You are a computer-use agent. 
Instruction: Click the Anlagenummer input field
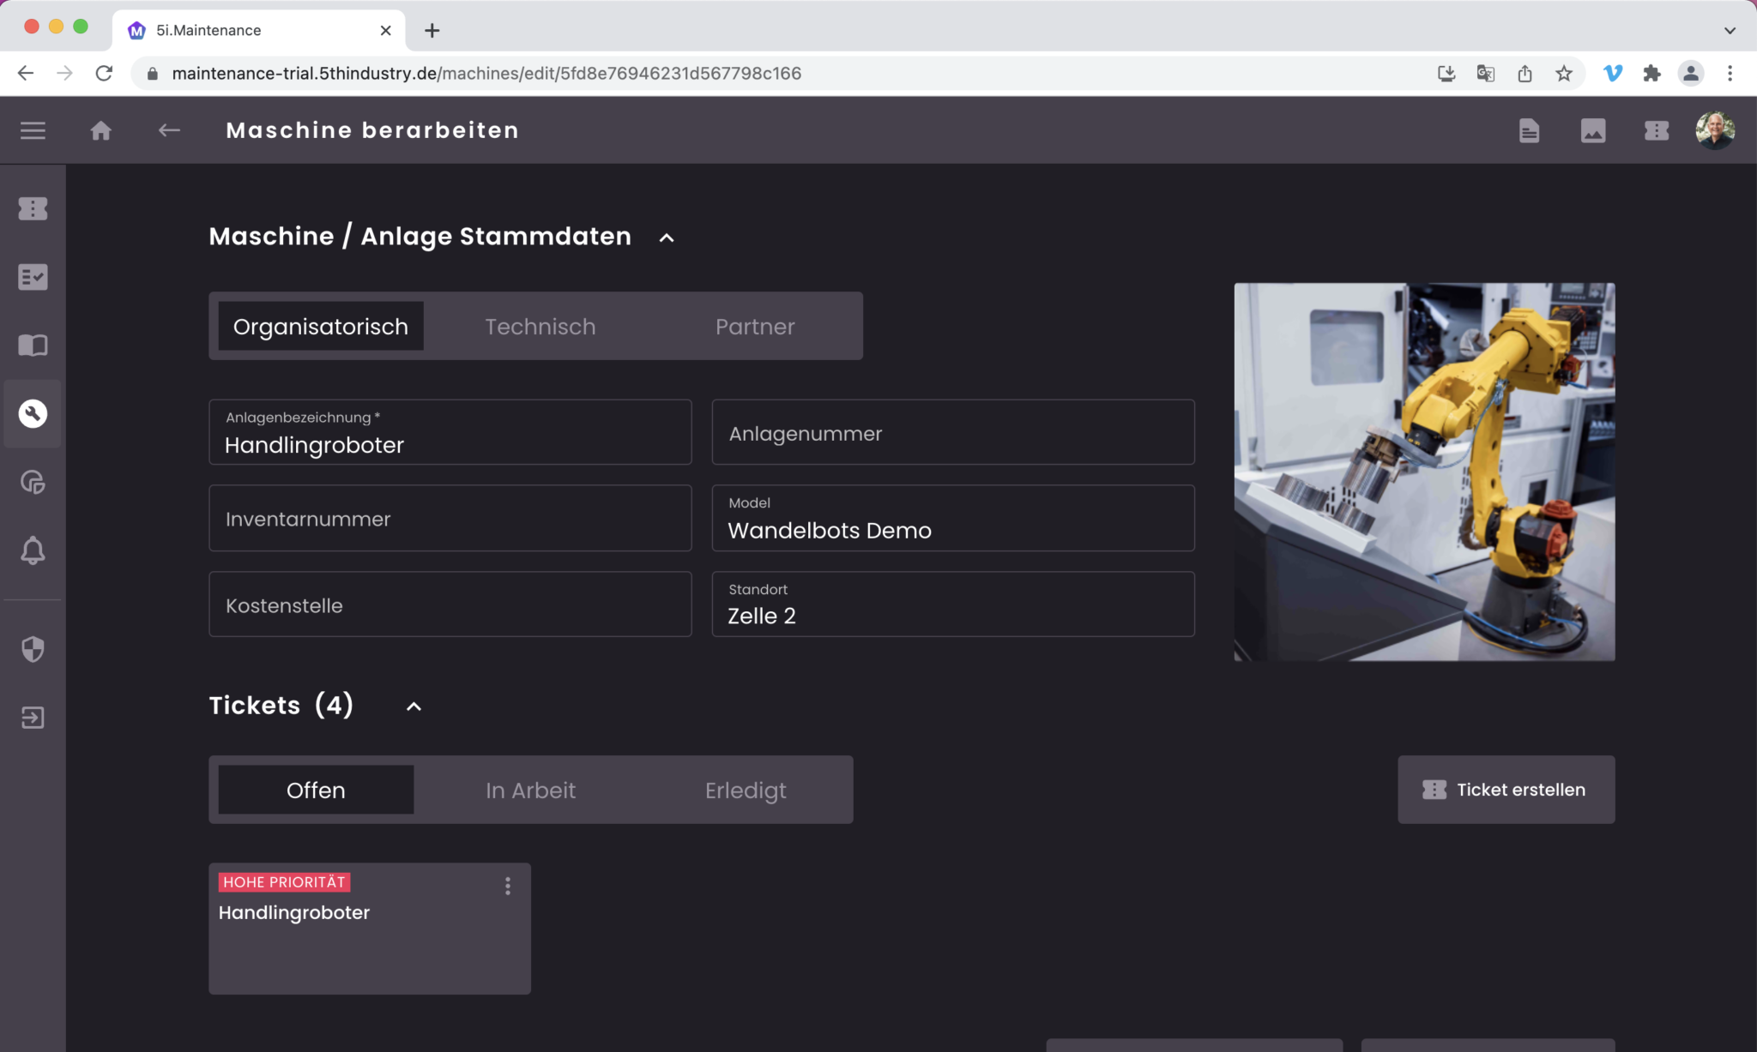(x=952, y=433)
